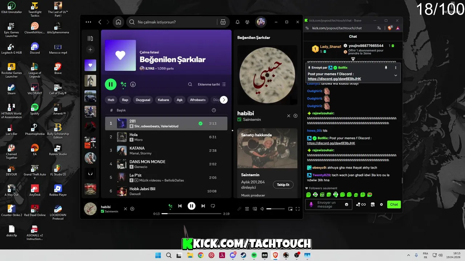
Task: Unpin the pinned message in Kick chat
Action: coord(386,68)
